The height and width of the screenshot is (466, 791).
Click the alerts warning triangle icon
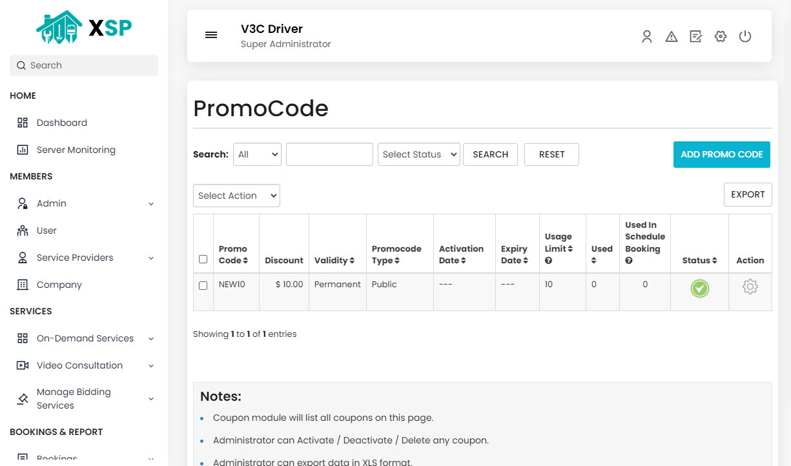point(672,37)
